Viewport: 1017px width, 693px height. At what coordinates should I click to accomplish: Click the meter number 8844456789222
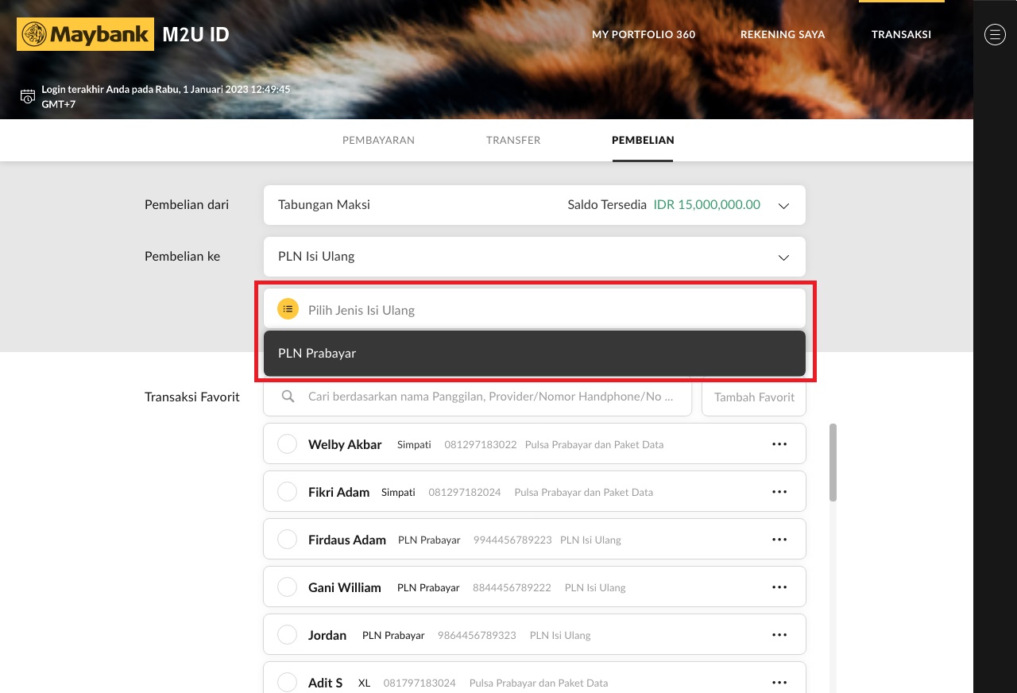coord(512,587)
